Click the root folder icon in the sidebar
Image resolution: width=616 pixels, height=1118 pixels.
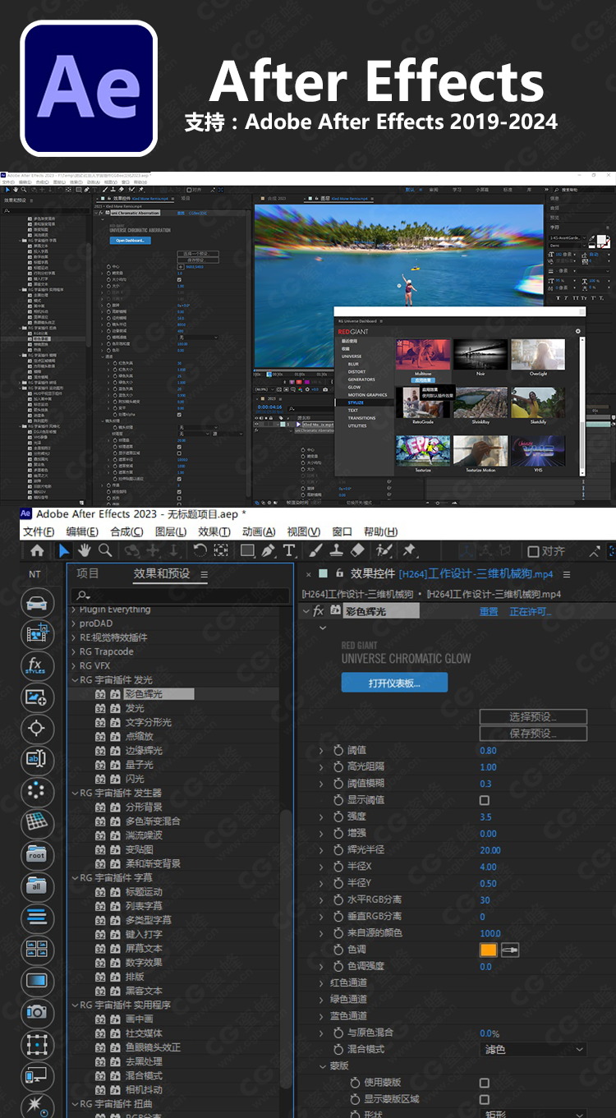point(35,854)
